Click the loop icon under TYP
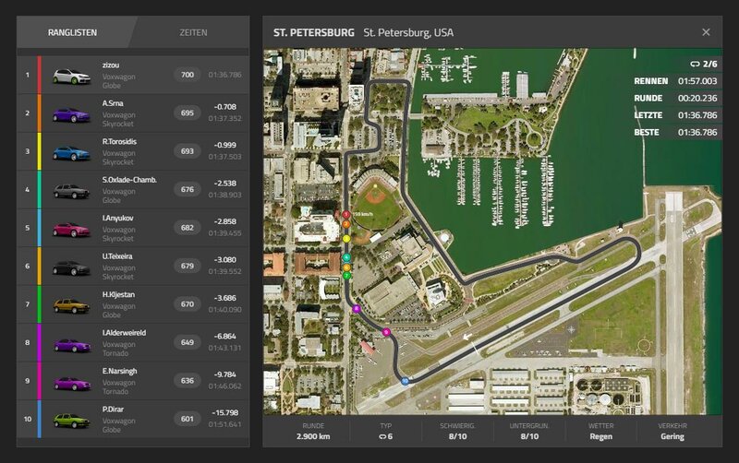 pos(382,436)
